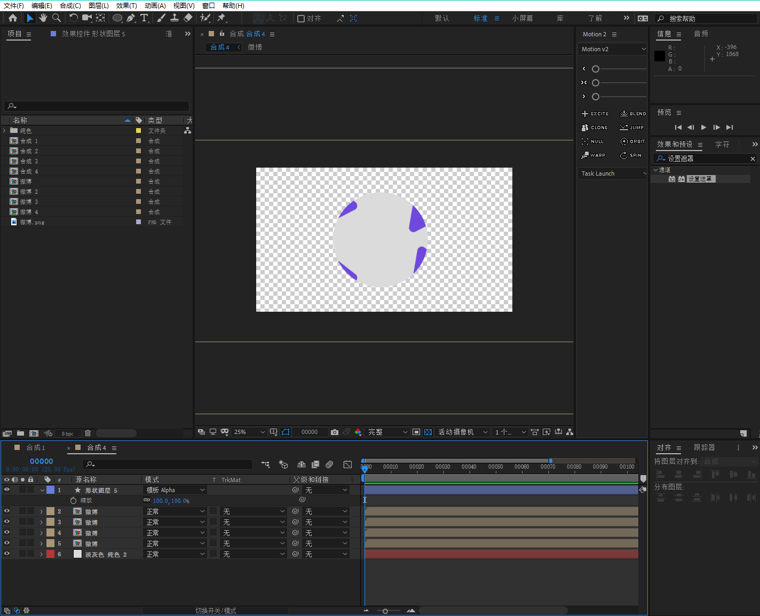Click the timeline current time 00000
Image resolution: width=760 pixels, height=616 pixels.
pos(42,461)
